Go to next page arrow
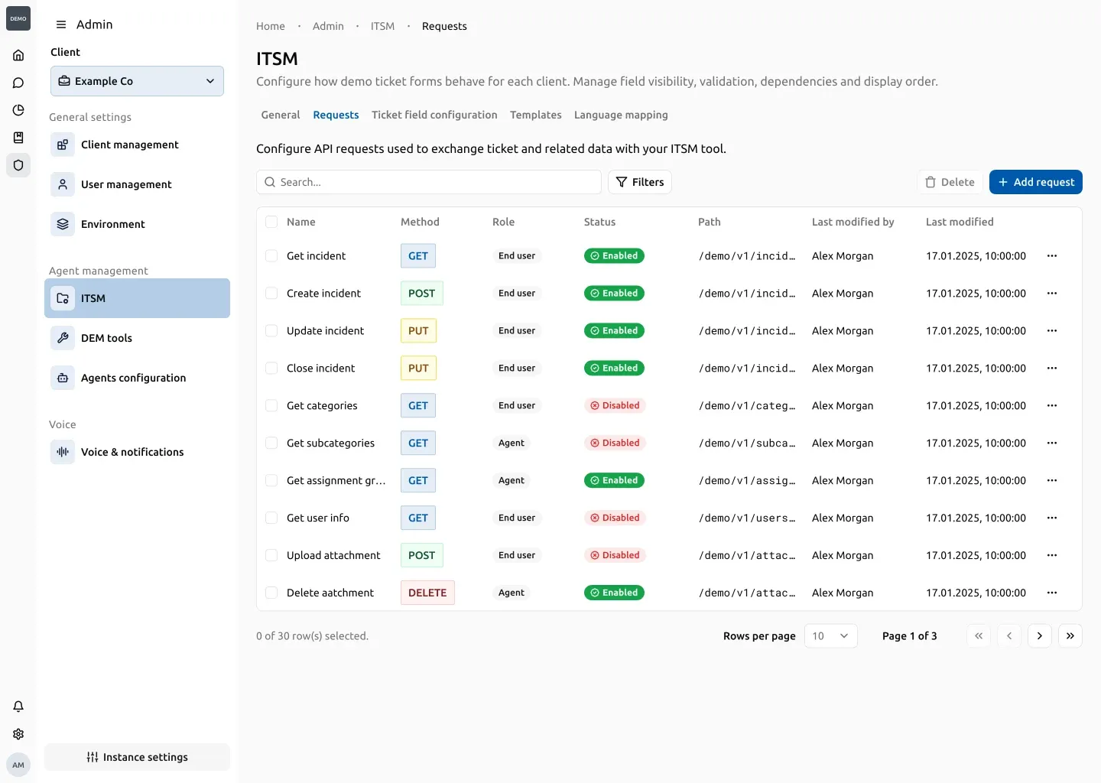Viewport: 1101px width, 783px height. (x=1040, y=636)
